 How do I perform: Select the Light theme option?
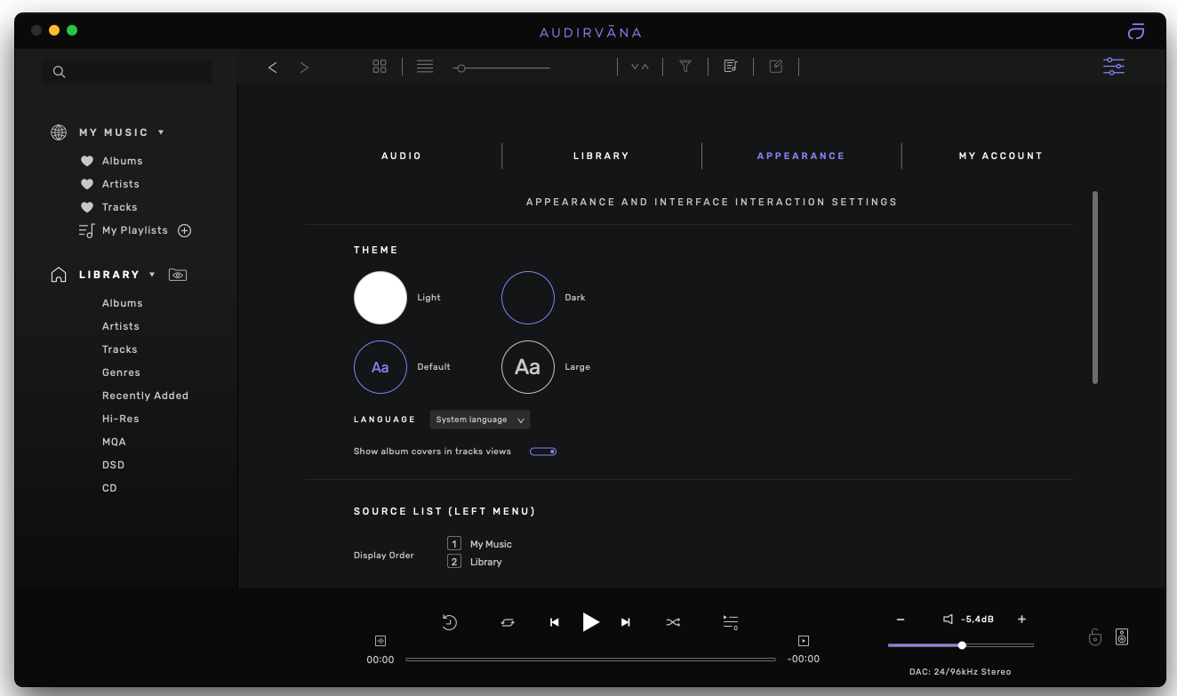[x=380, y=298]
